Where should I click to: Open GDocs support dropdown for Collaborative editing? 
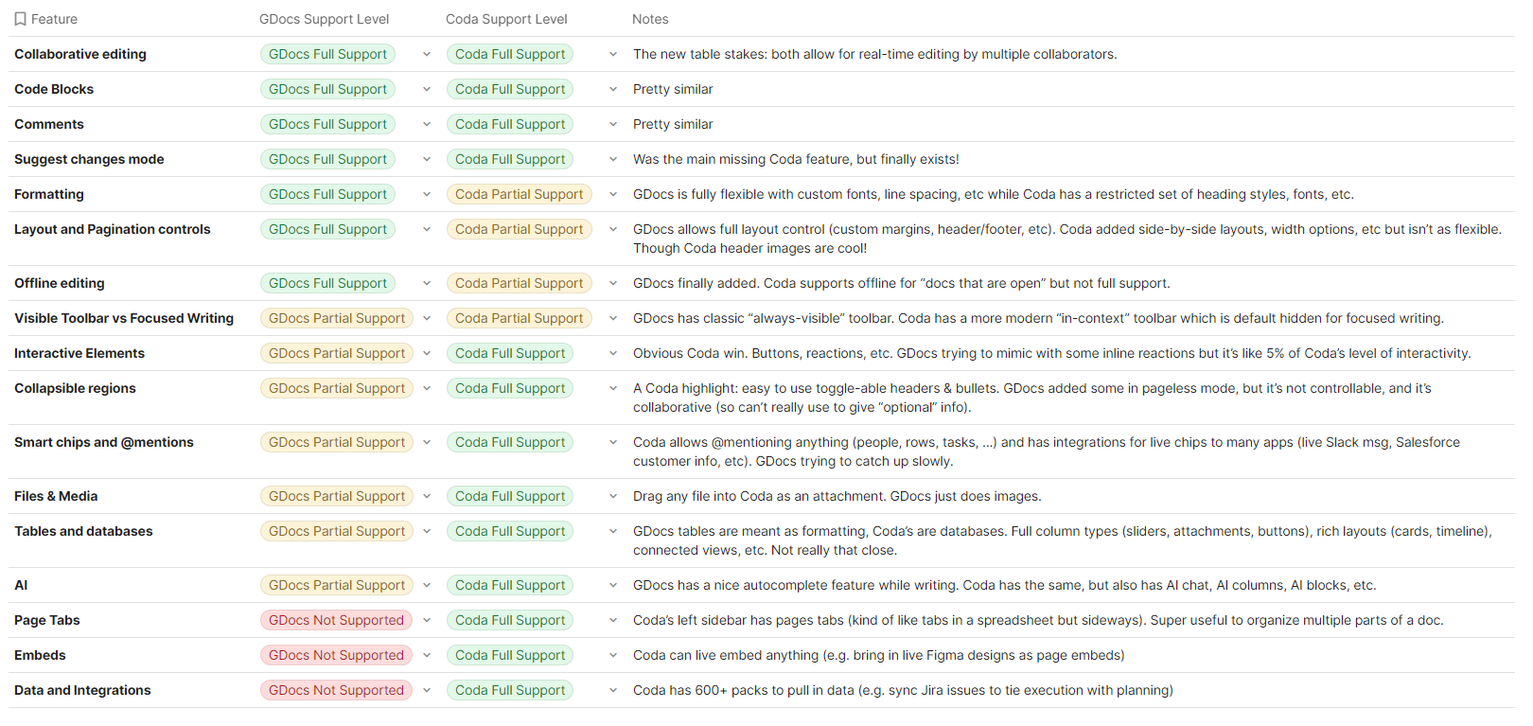click(x=427, y=54)
